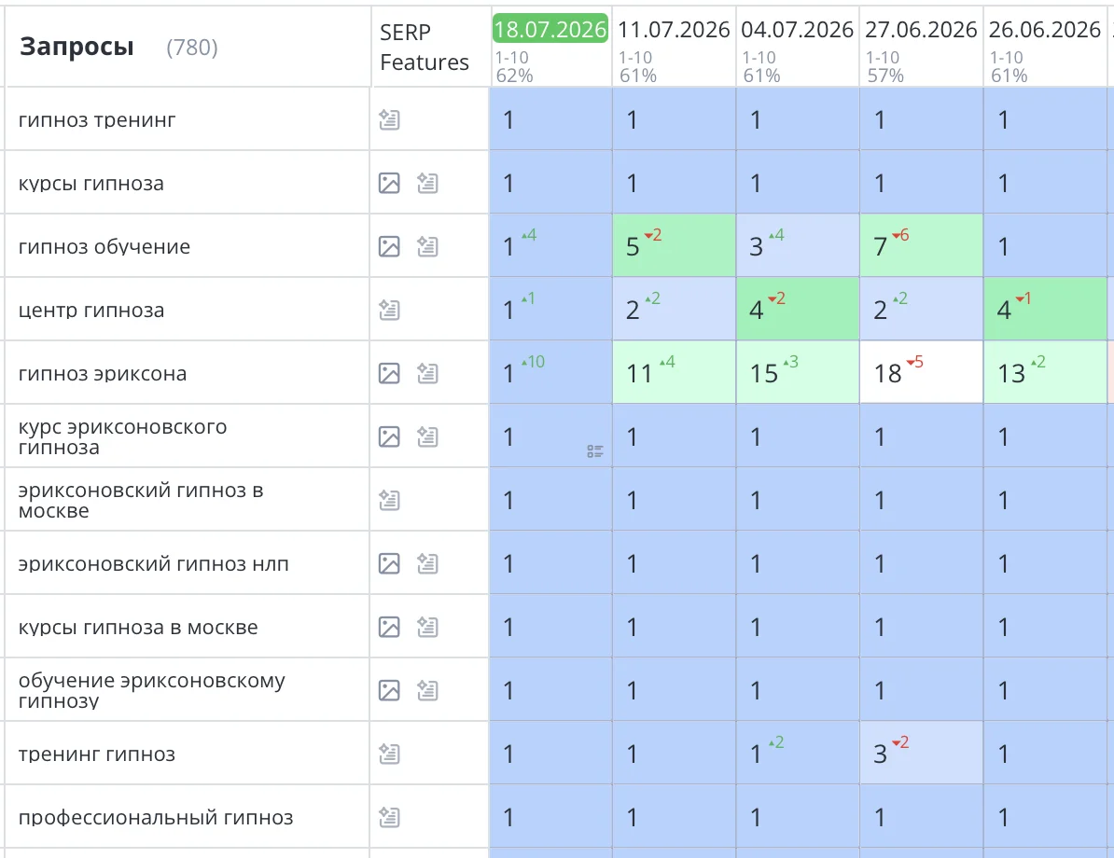Select the 27.06.2026 date column header
This screenshot has width=1114, height=858.
coord(921,30)
